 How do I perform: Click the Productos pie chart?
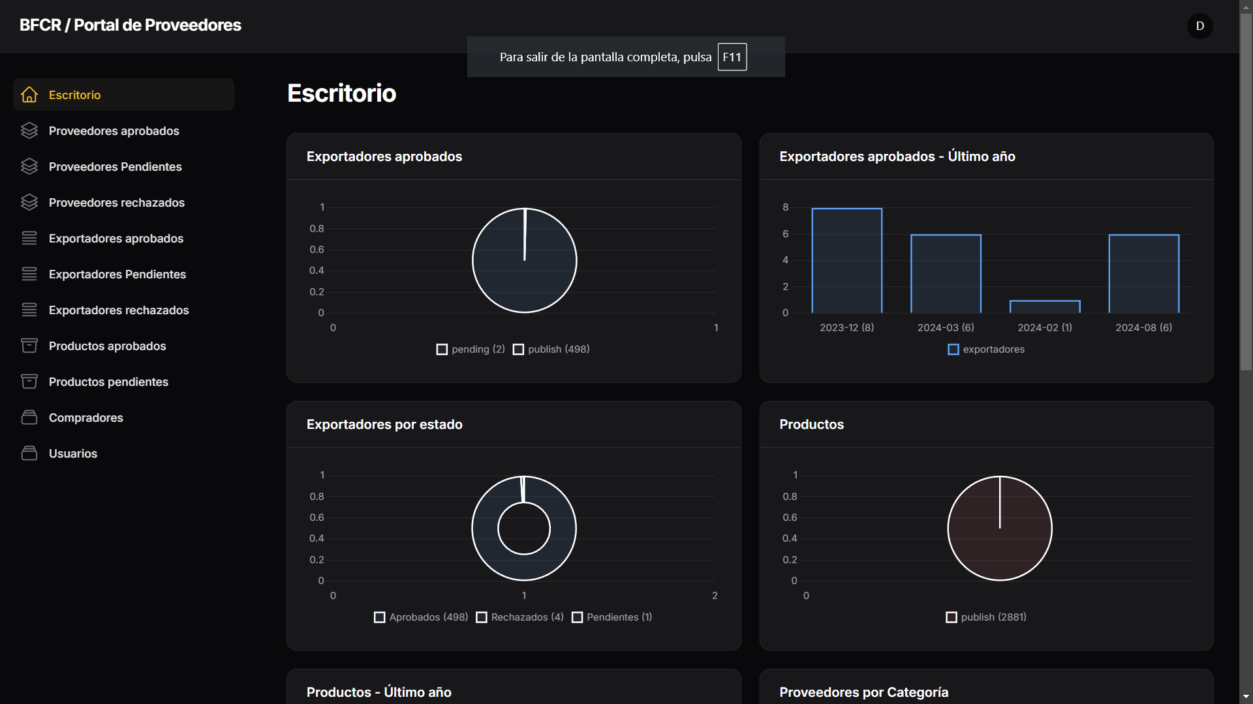(x=1000, y=529)
